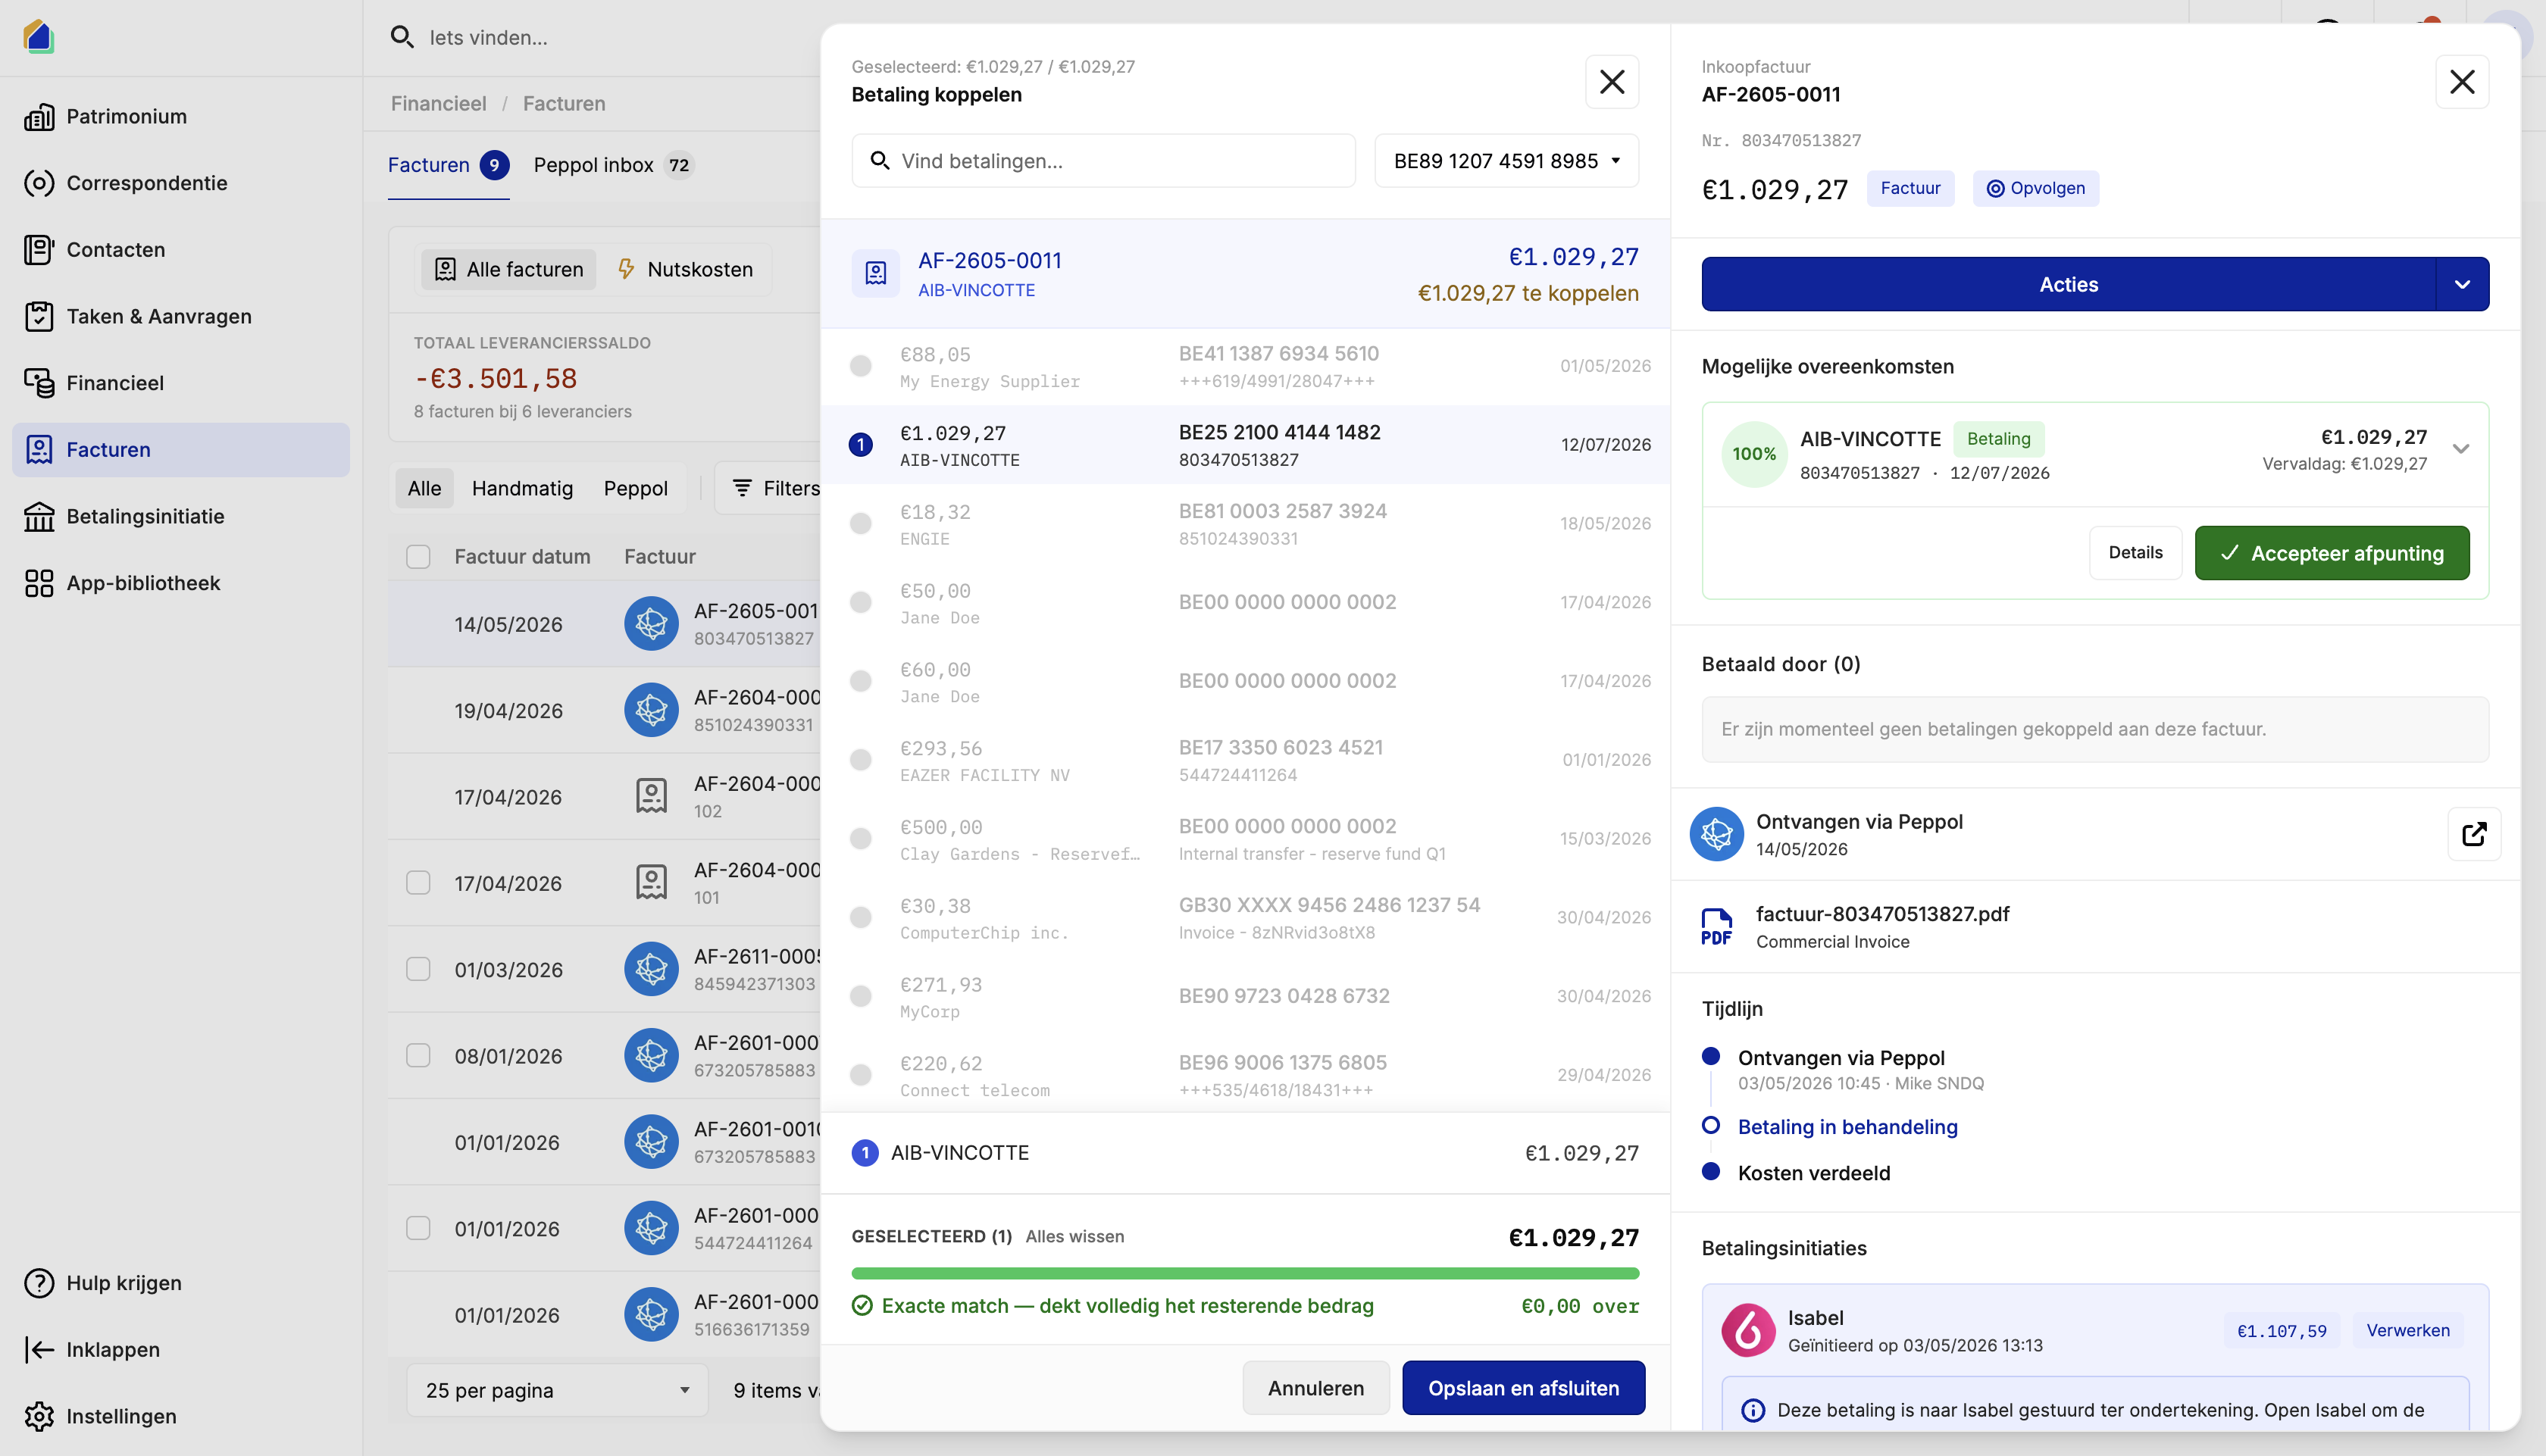2546x1456 pixels.
Task: Click the Isabel logo in Betalingsinitiaties
Action: click(1748, 1330)
